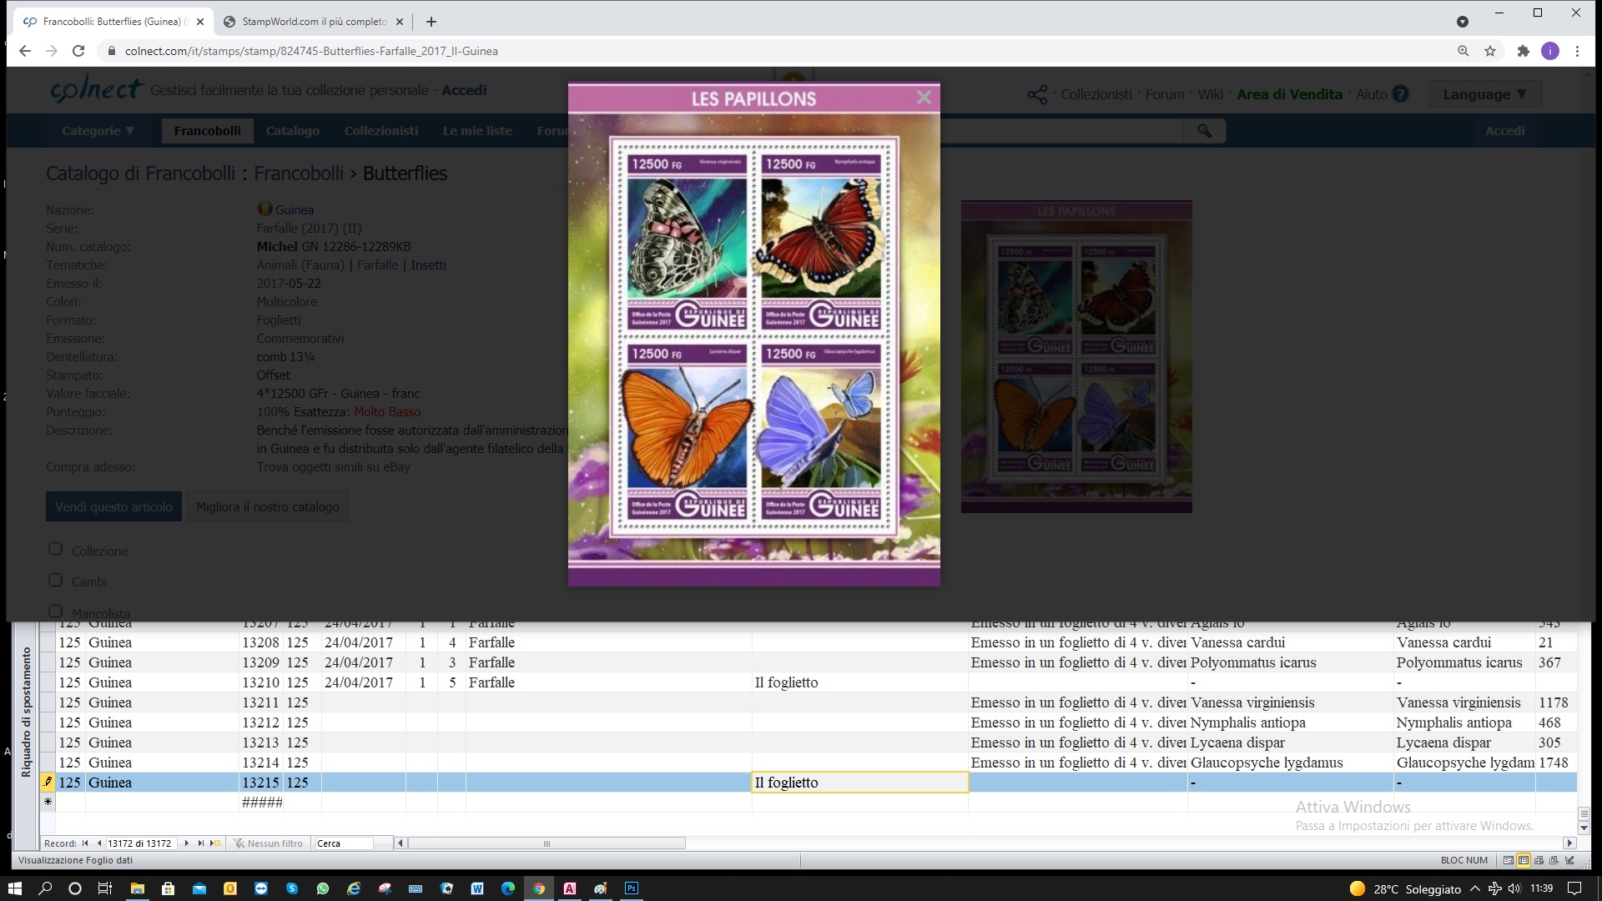Image resolution: width=1602 pixels, height=901 pixels.
Task: Open WhatsApp from the taskbar
Action: [323, 888]
